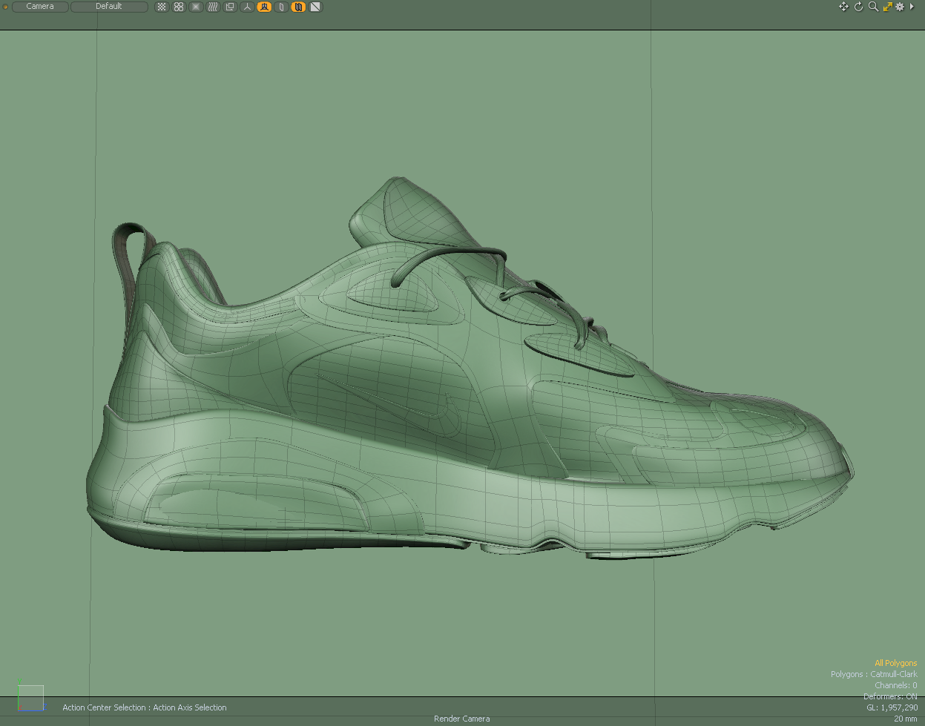Select the pan view four-arrow icon
This screenshot has height=726, width=925.
[x=843, y=7]
